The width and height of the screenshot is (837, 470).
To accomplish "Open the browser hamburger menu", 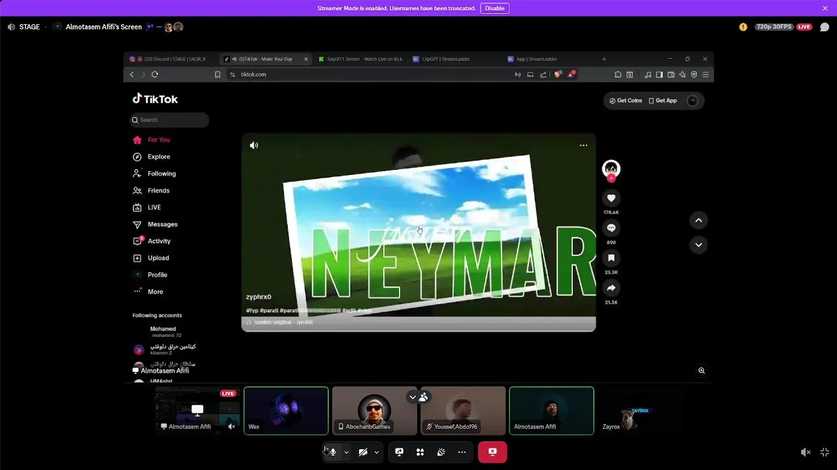I will coord(706,74).
